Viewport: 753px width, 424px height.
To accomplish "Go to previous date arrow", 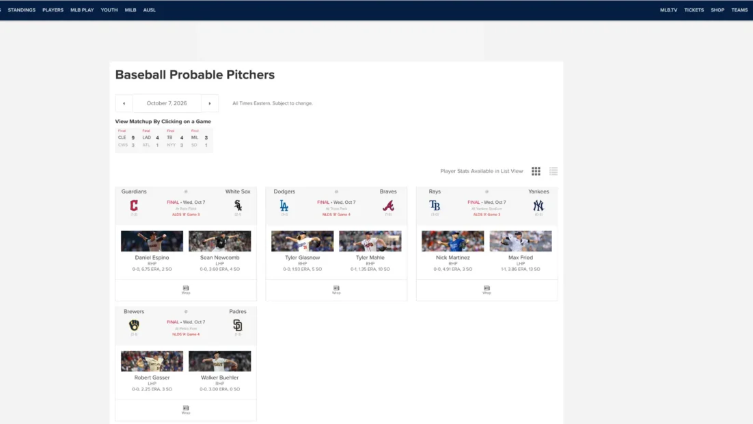I will point(124,103).
